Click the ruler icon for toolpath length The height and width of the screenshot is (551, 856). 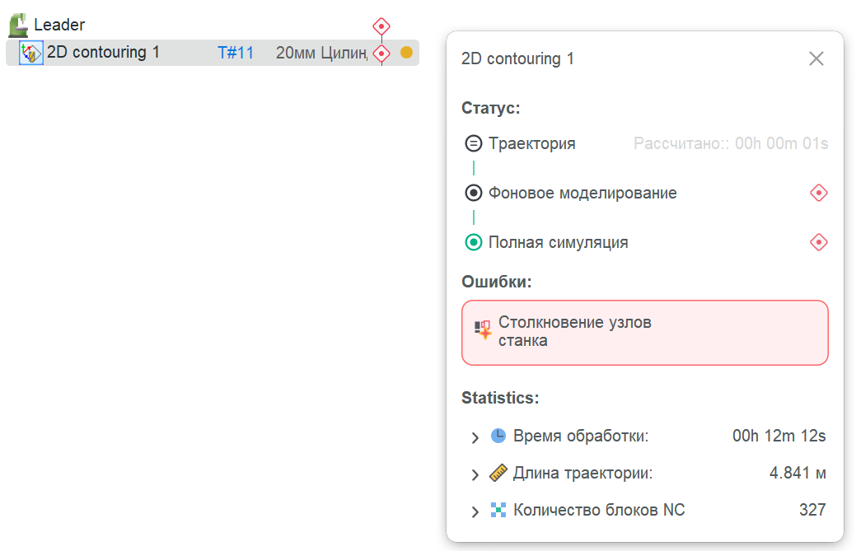498,473
